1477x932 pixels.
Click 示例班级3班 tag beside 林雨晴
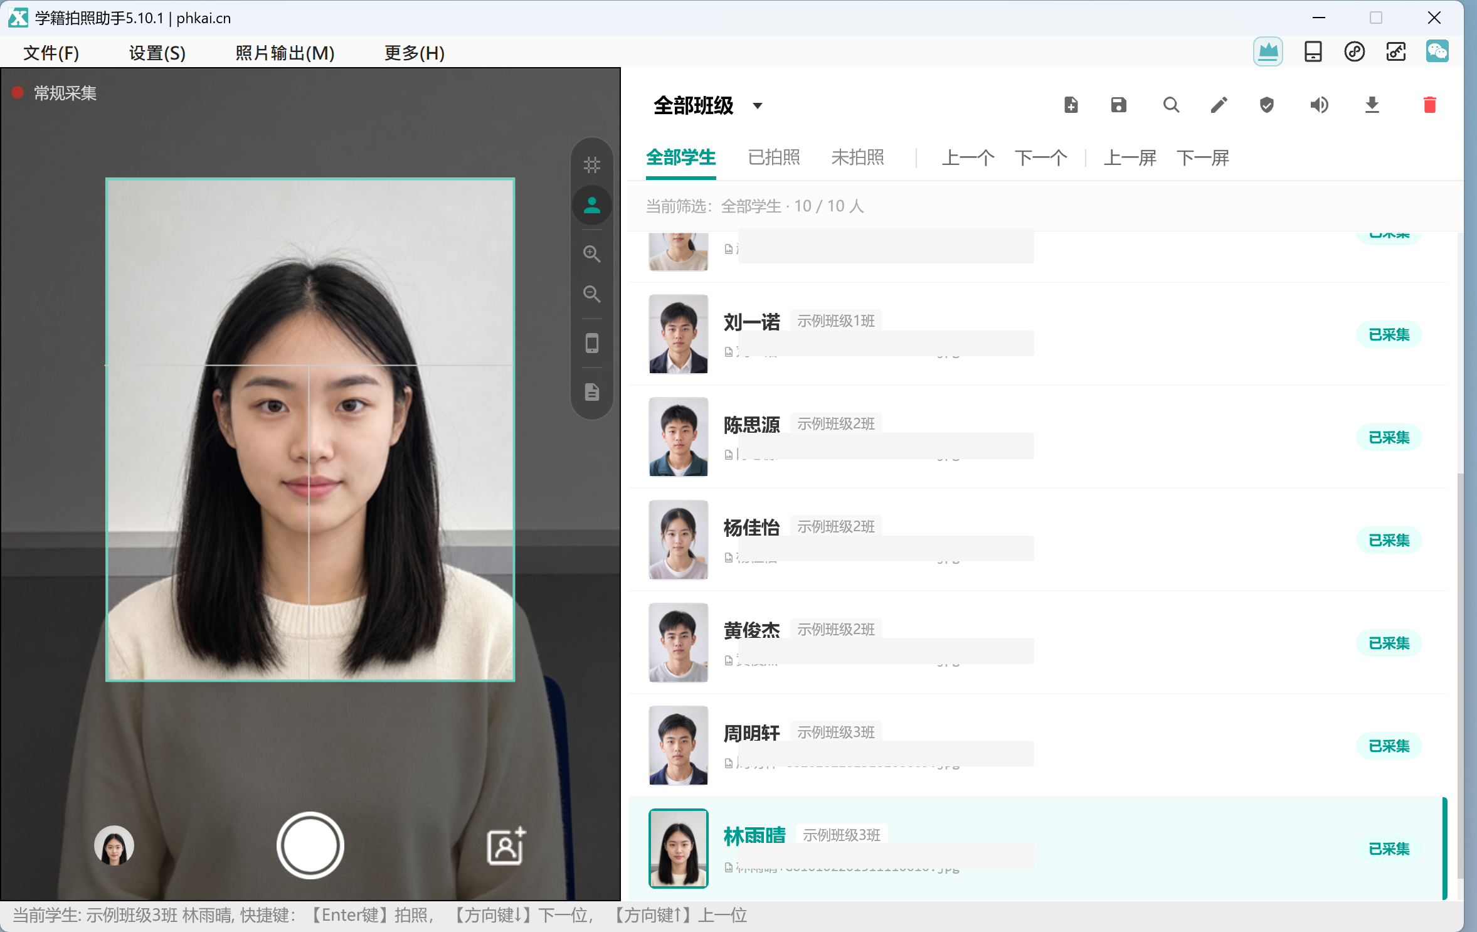(841, 835)
